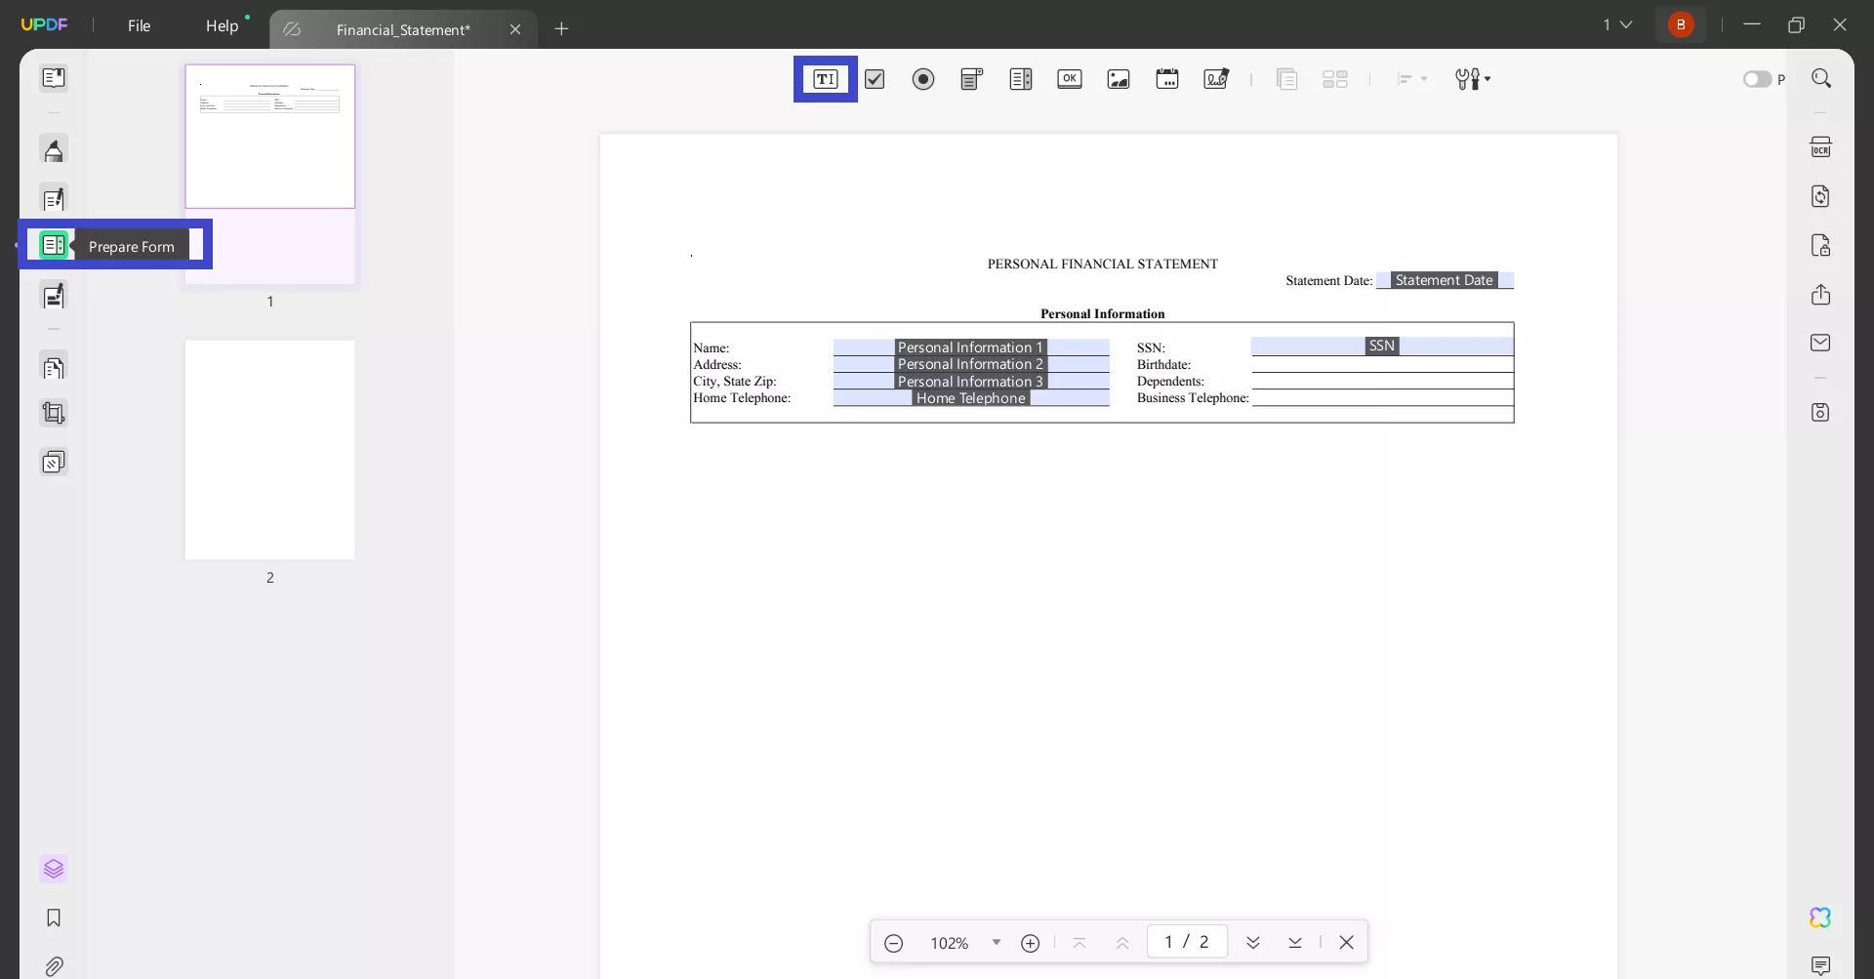The width and height of the screenshot is (1874, 979).
Task: Open the File menu
Action: tap(139, 25)
